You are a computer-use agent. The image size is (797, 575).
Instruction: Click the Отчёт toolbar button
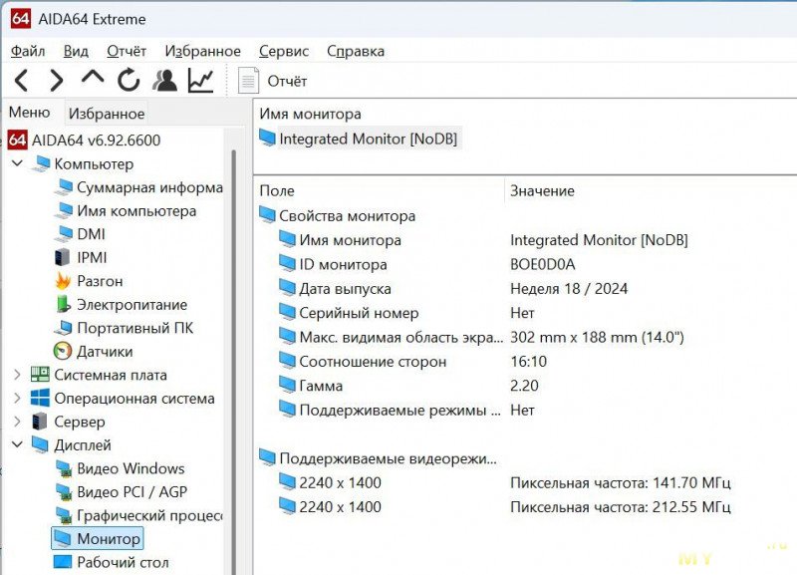[x=273, y=81]
